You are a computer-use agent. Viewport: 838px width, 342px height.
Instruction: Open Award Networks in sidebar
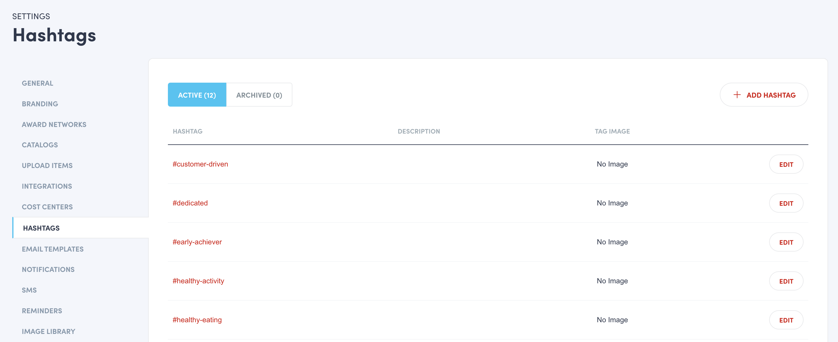54,124
